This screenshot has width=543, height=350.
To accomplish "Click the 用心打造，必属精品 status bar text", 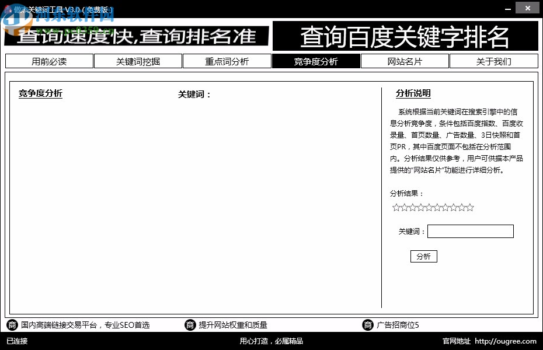I will coord(271,341).
